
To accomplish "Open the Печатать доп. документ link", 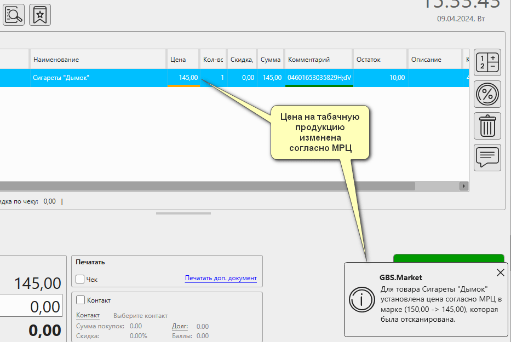I will pyautogui.click(x=221, y=278).
